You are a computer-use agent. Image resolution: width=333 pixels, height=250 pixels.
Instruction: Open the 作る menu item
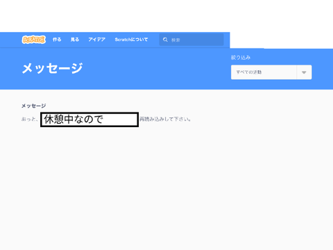point(57,40)
